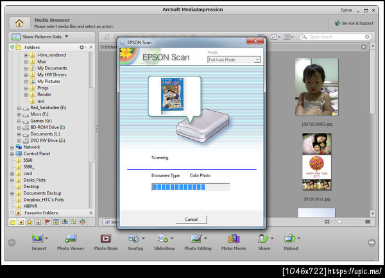
Task: Expand My HW Drivers folder
Action: point(26,75)
